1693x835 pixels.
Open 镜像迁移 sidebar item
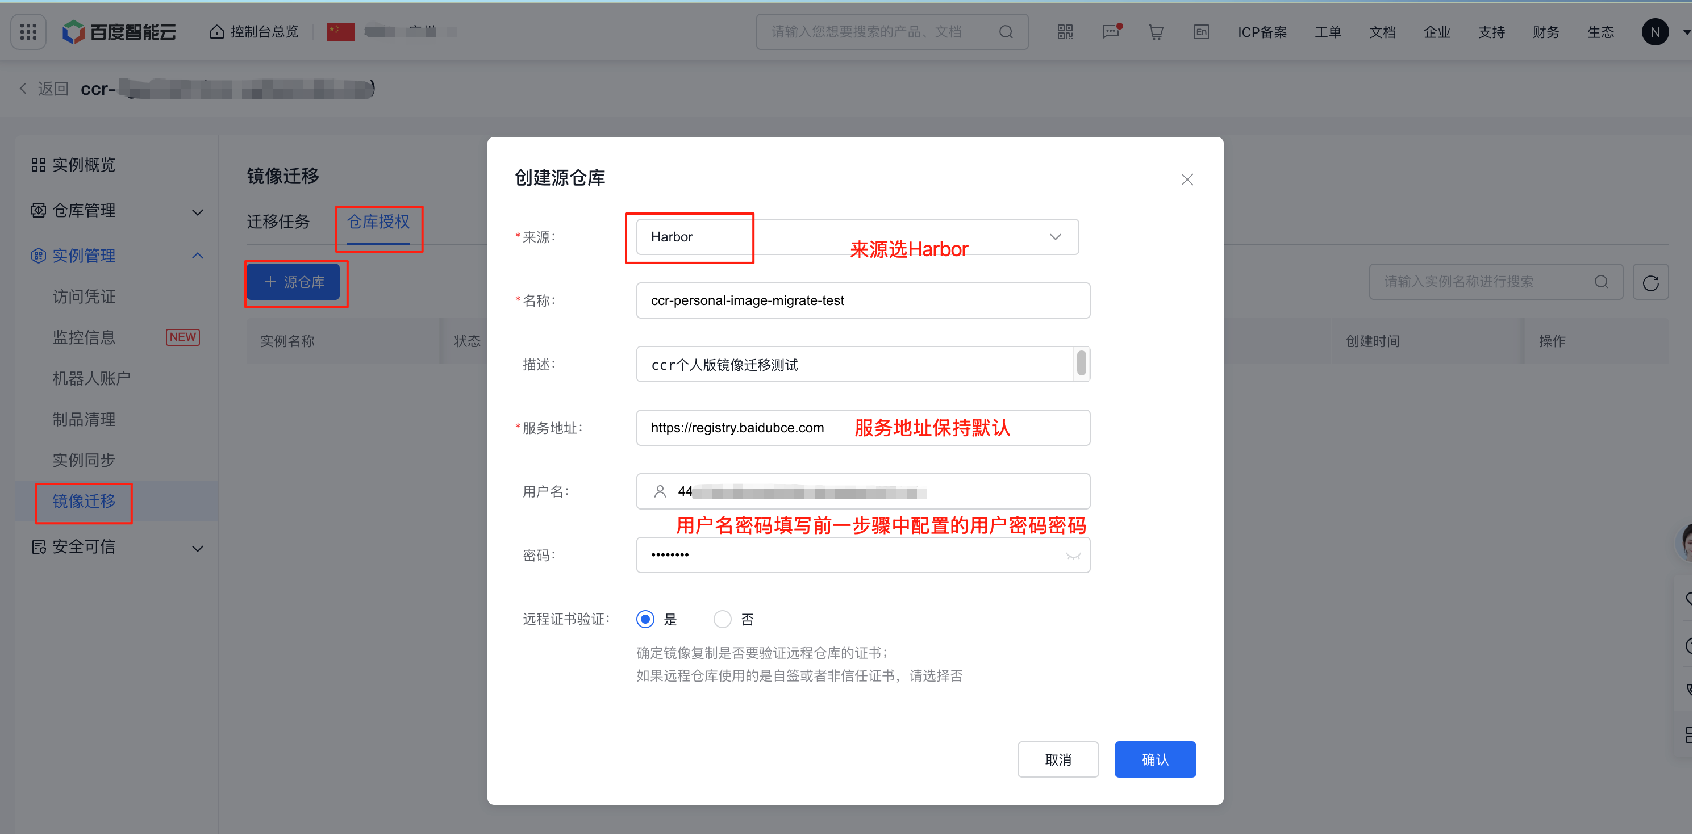click(84, 501)
